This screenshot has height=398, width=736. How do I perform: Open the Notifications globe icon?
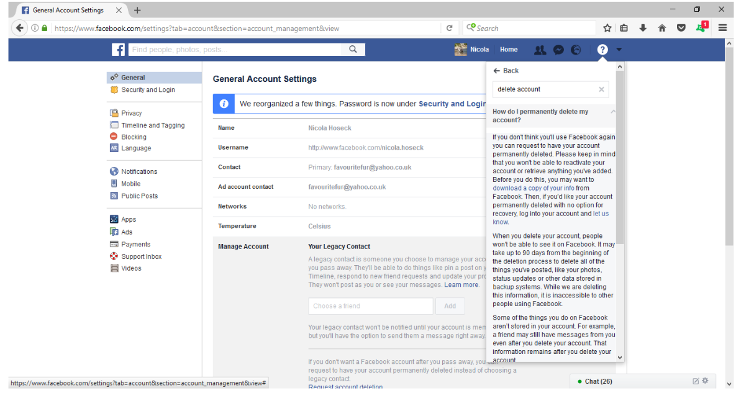[x=576, y=50]
